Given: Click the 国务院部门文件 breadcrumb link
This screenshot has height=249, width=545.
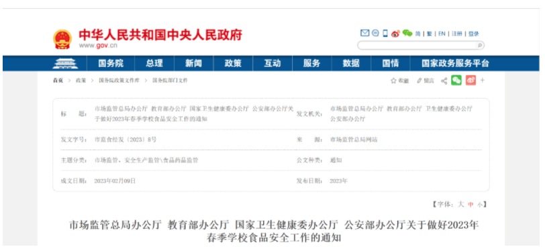Looking at the screenshot, I should click(170, 81).
